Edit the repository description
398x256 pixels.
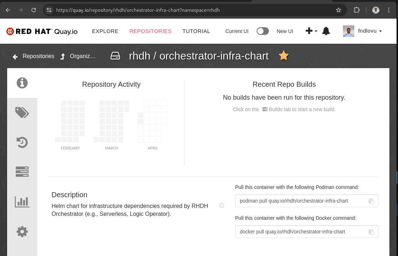pos(222,205)
